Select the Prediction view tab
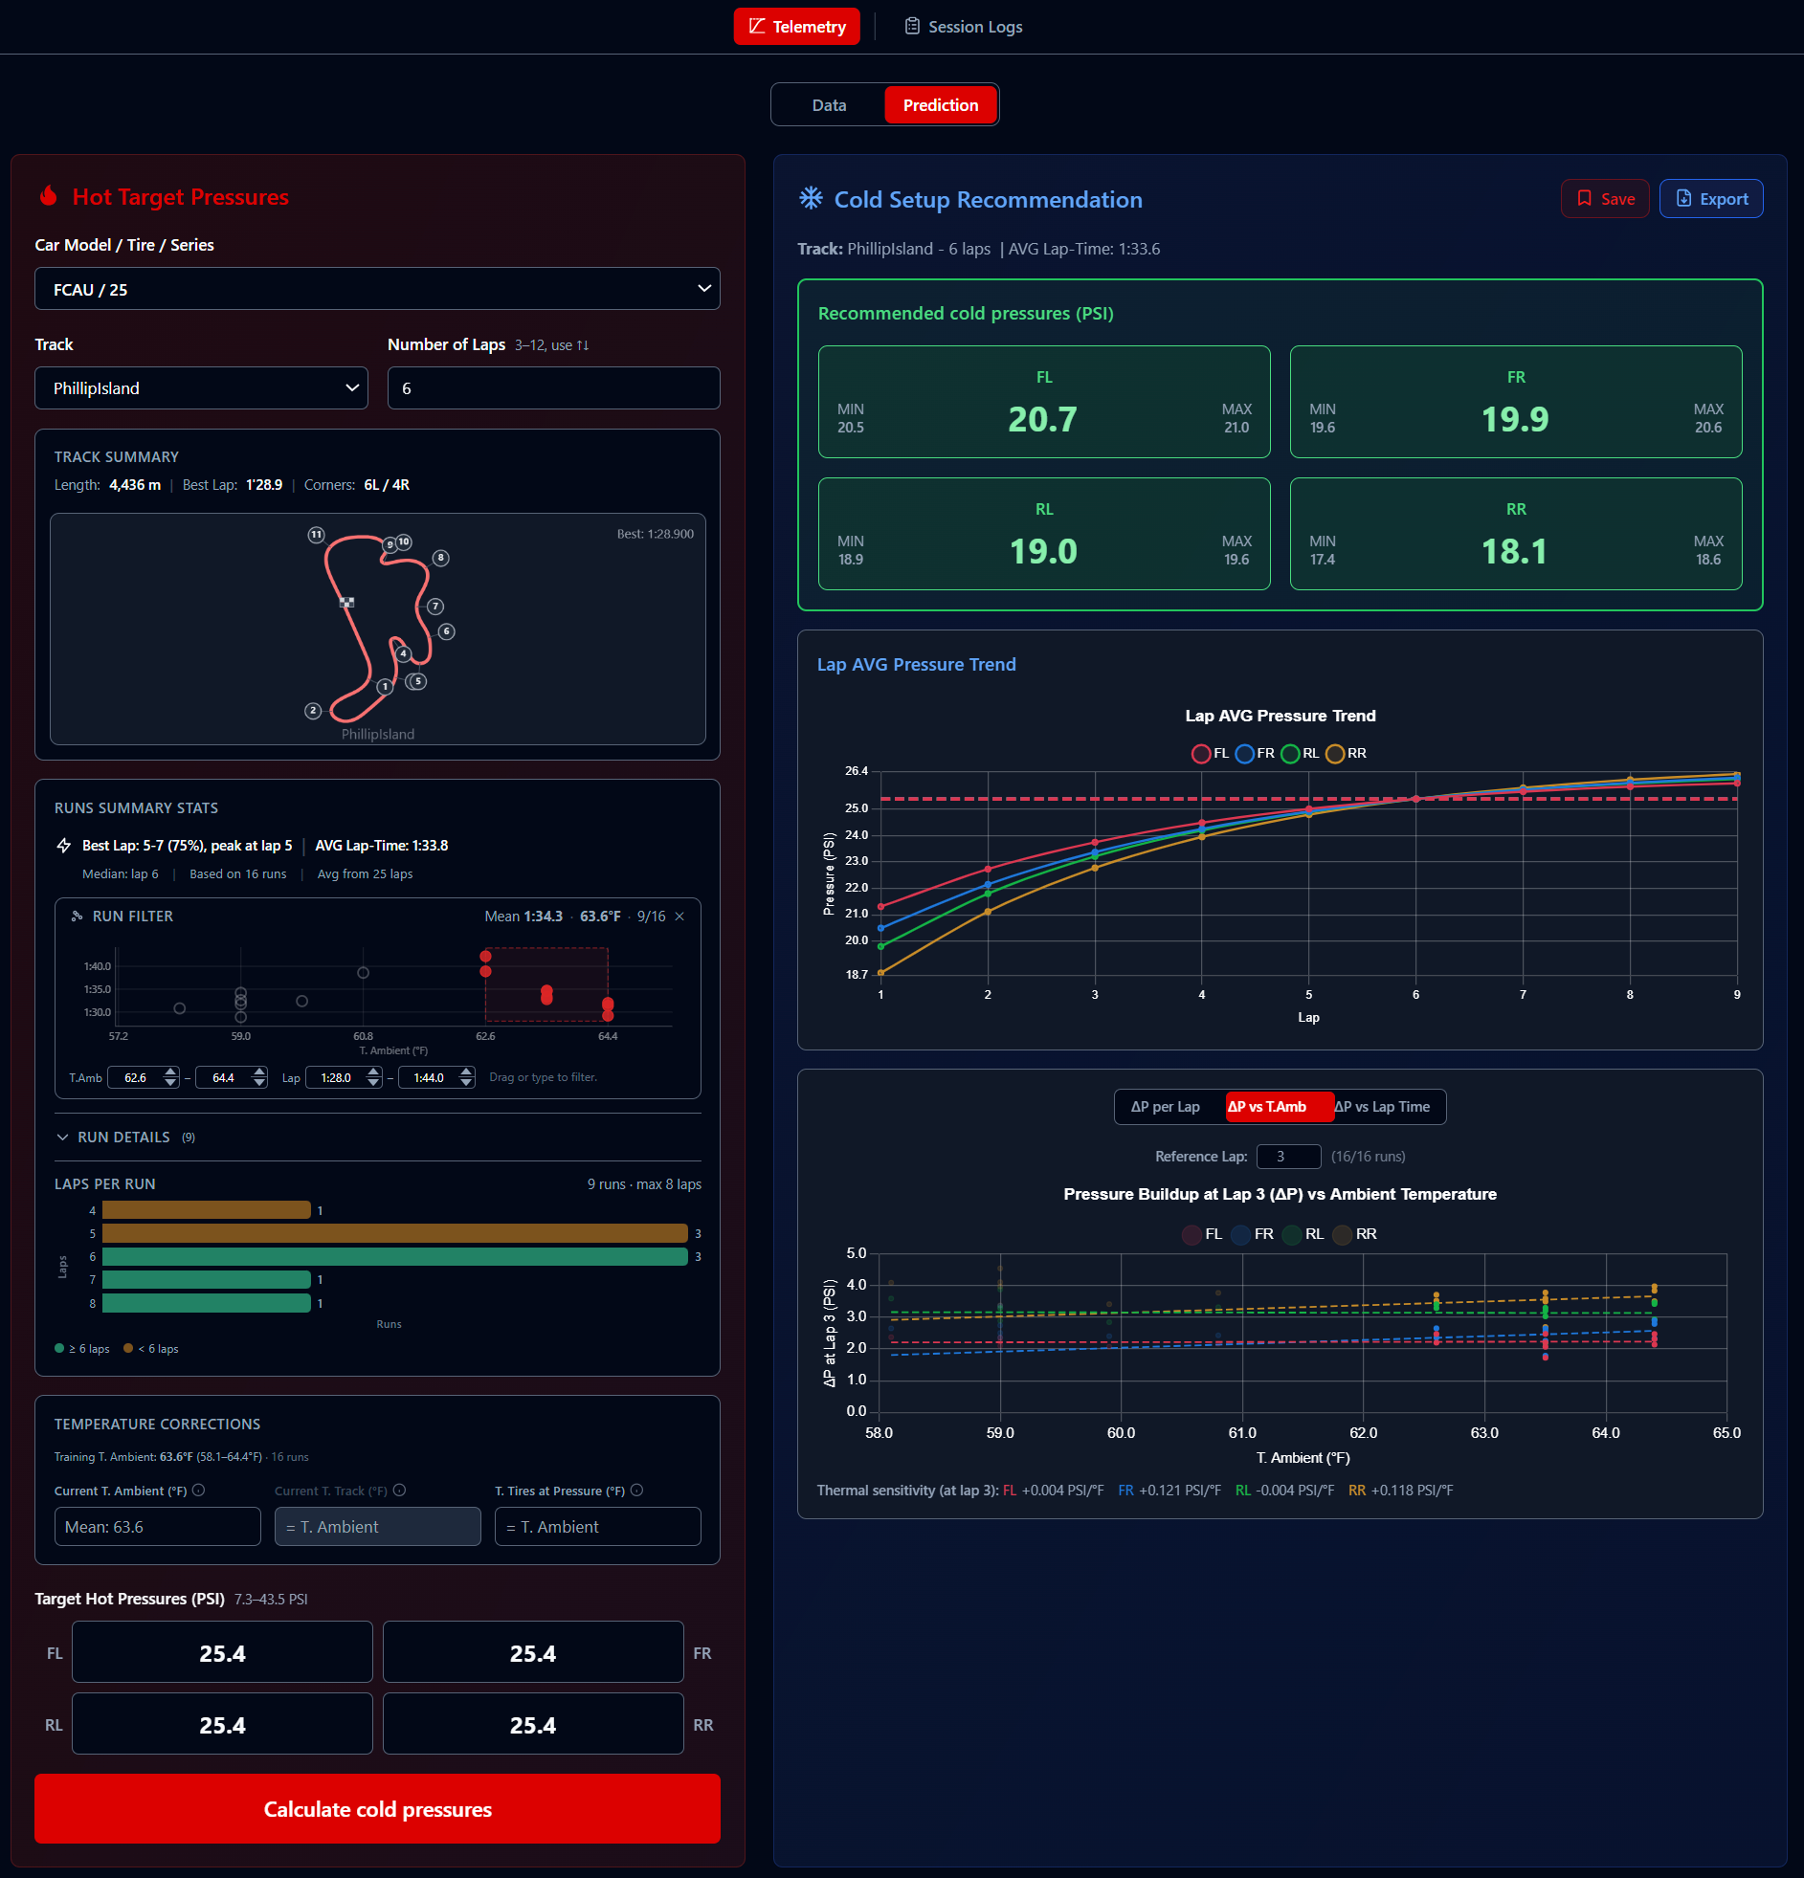 click(940, 105)
